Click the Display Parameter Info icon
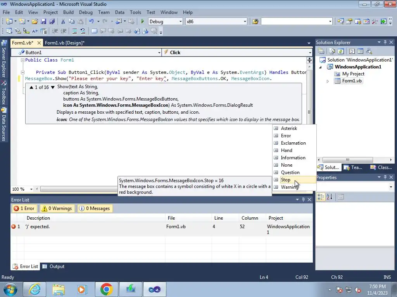This screenshot has width=397, height=297. [18, 31]
